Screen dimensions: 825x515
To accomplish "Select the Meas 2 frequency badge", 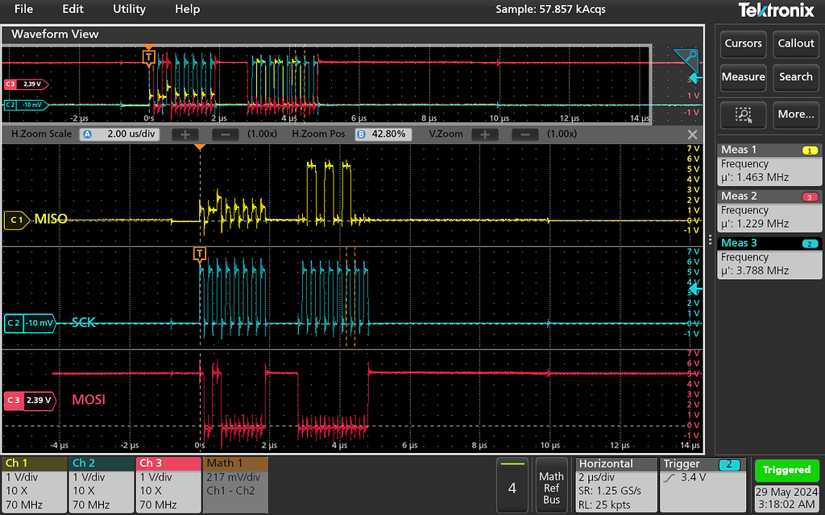I will [769, 210].
